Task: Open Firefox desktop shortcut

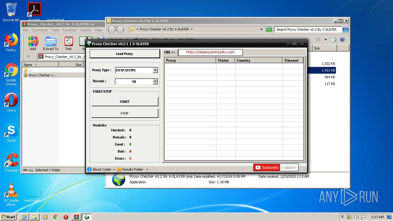Action: [11, 42]
